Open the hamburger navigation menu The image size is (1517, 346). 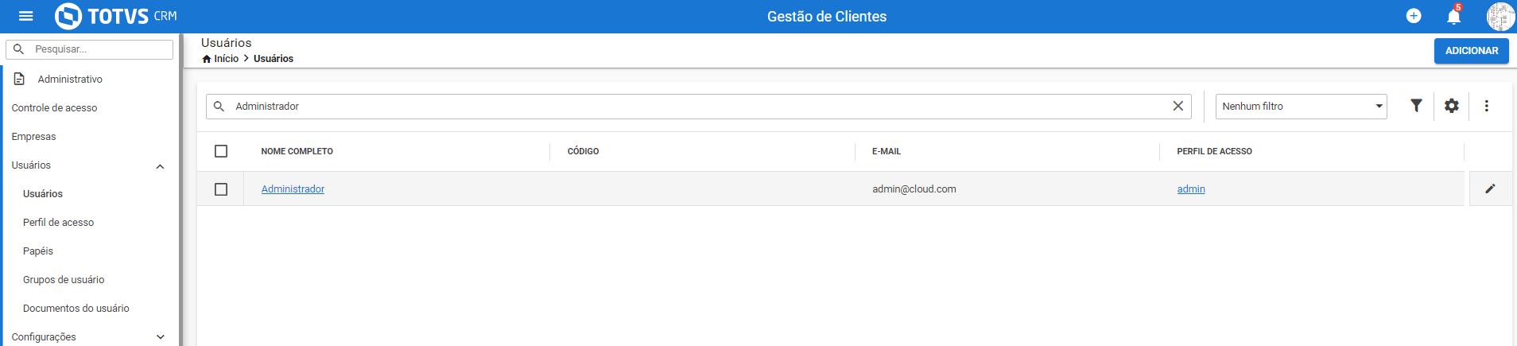pos(25,16)
